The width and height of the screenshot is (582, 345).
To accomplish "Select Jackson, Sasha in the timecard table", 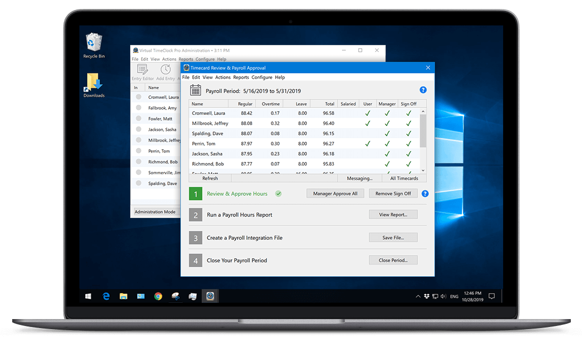I will [207, 154].
